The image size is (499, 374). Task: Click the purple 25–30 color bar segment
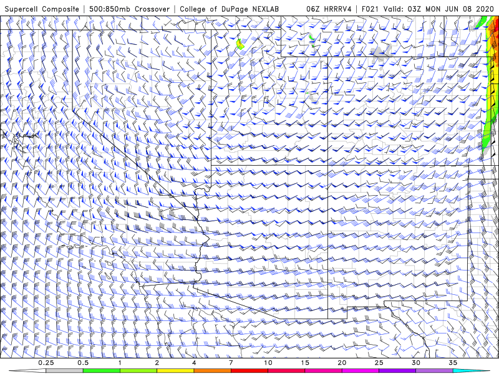pos(397,371)
